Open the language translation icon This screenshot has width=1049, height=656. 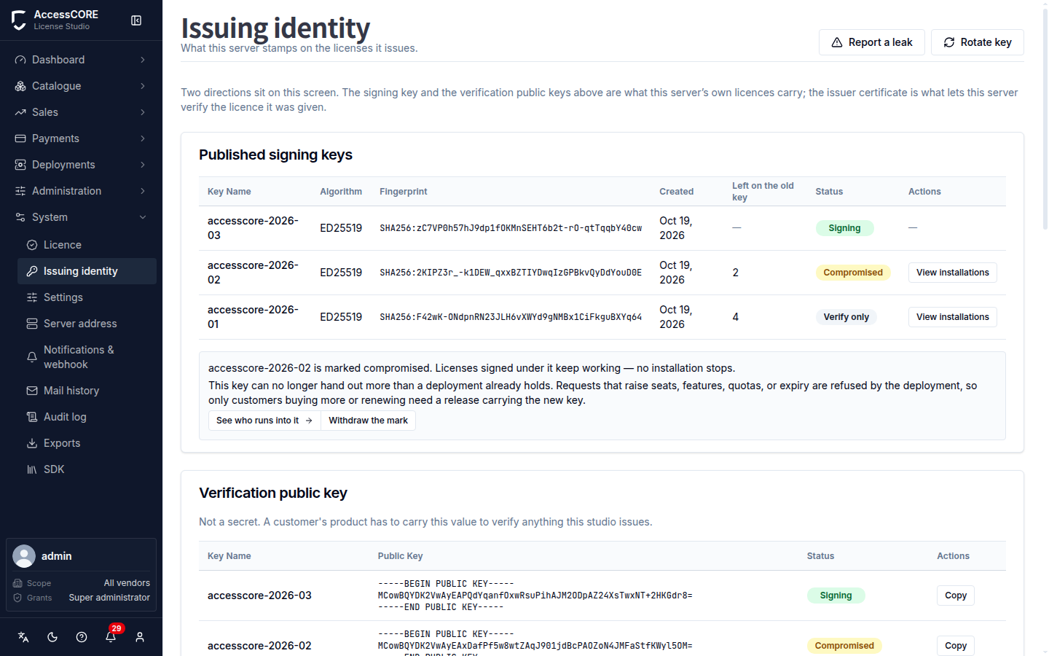[23, 637]
